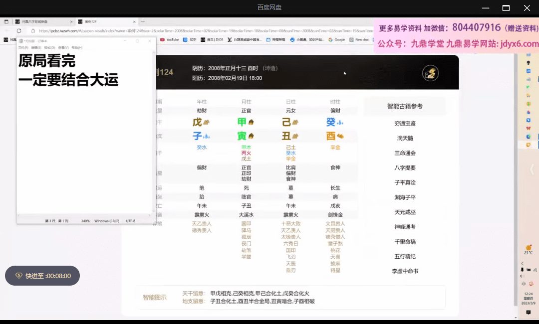Select the 李虚中命书 reference entry
Viewport: 539px width, 324px height.
[405, 271]
